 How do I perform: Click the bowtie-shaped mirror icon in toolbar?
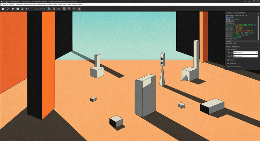tap(27, 9)
